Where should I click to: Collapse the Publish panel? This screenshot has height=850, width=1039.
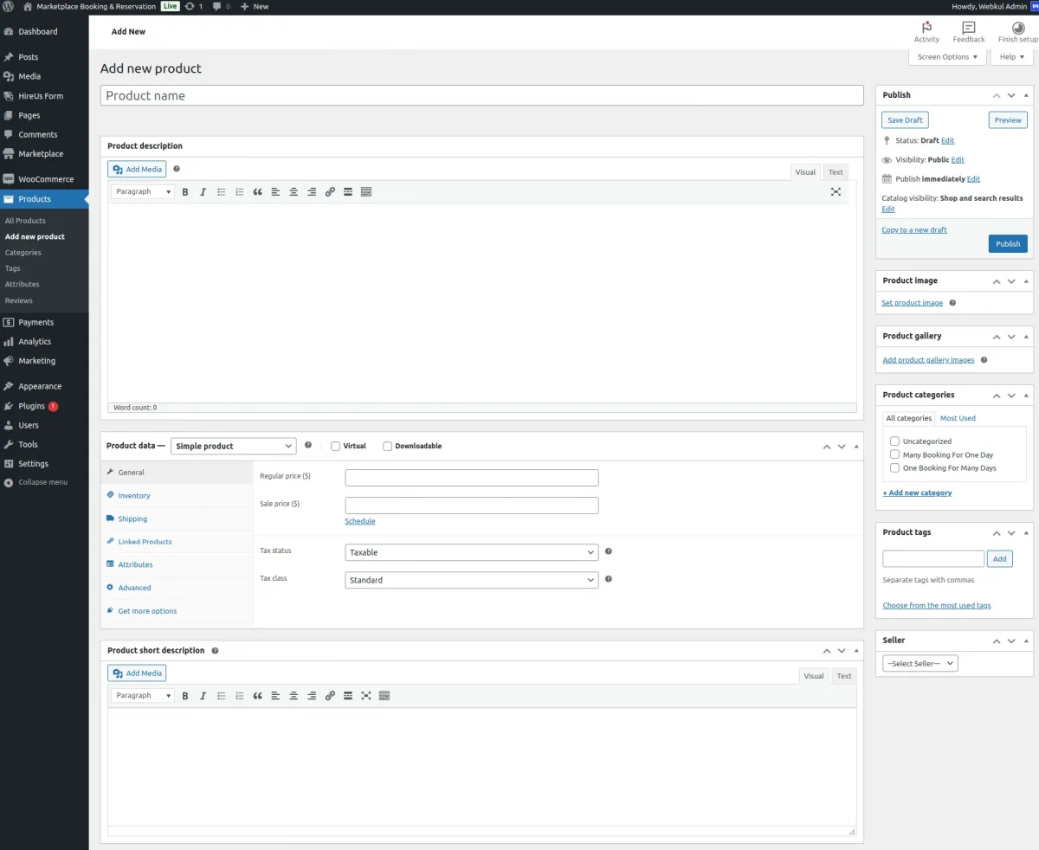point(1025,95)
